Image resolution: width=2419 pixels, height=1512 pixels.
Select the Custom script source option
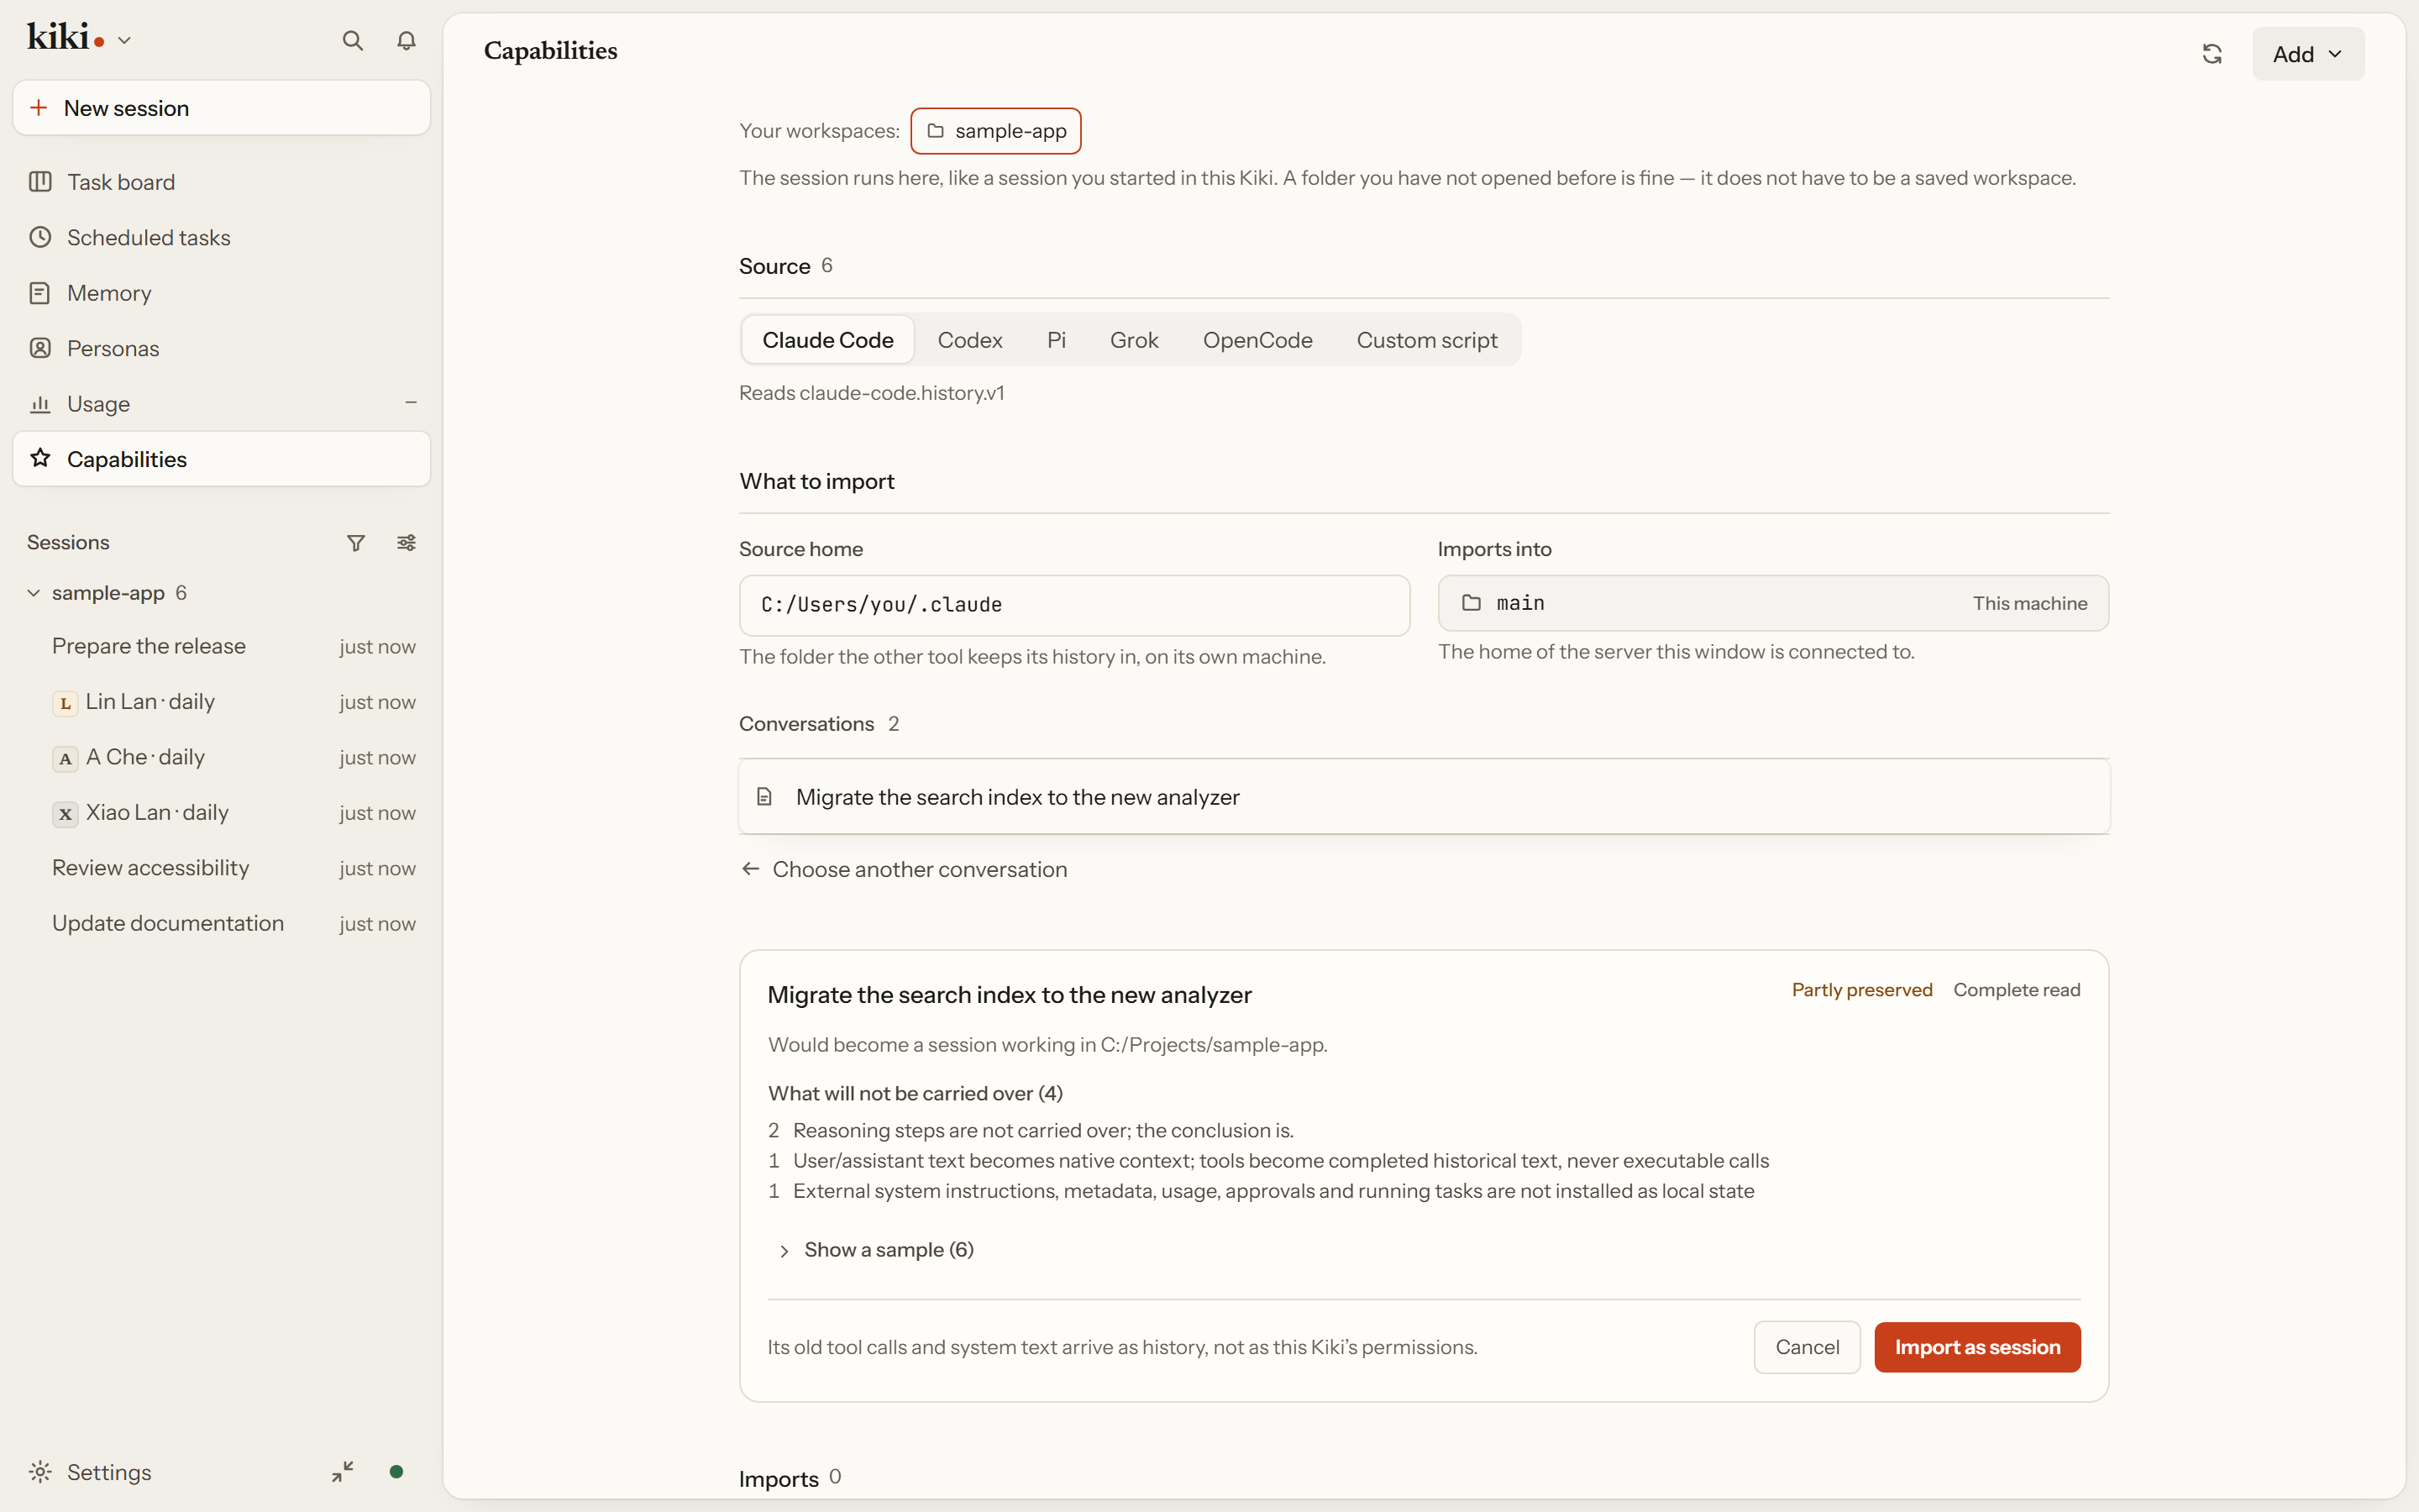click(x=1426, y=340)
